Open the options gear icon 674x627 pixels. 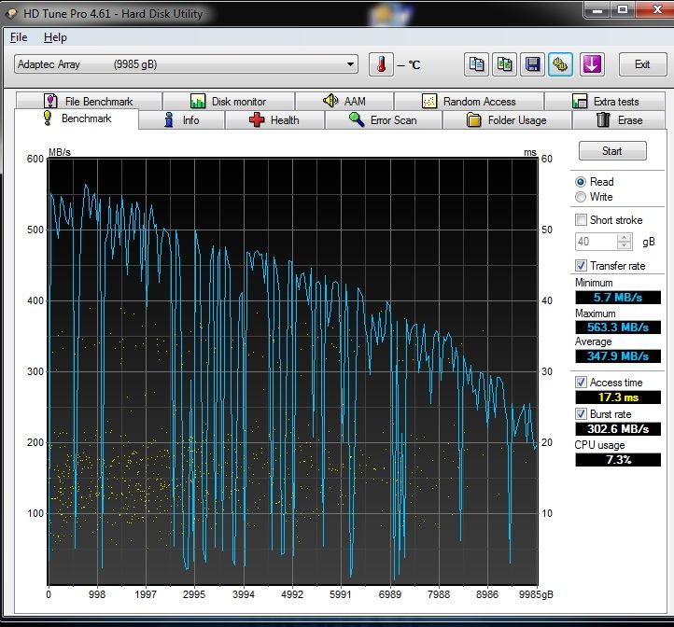[x=561, y=64]
